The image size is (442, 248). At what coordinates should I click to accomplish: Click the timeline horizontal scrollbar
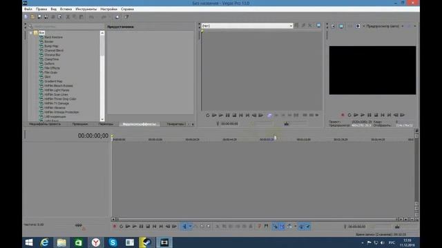click(256, 219)
